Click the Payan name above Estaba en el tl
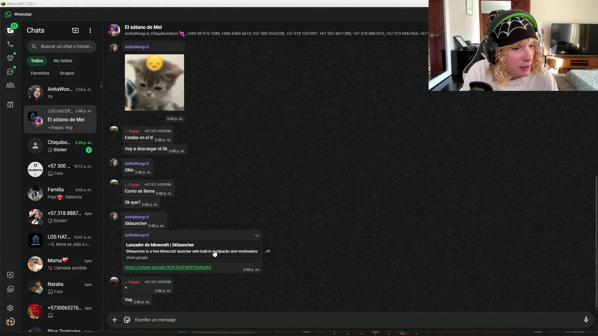The height and width of the screenshot is (336, 598). click(x=132, y=131)
